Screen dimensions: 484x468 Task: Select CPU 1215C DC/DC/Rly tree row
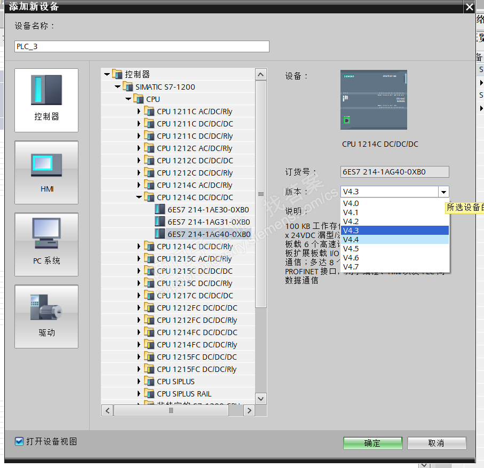[178, 283]
